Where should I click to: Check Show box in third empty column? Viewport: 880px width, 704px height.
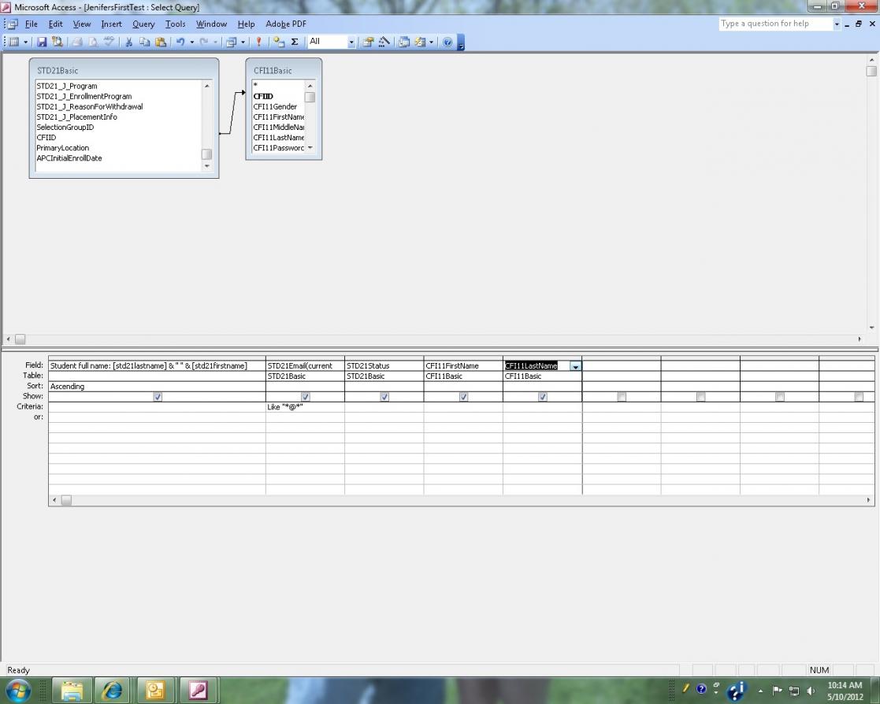(779, 397)
